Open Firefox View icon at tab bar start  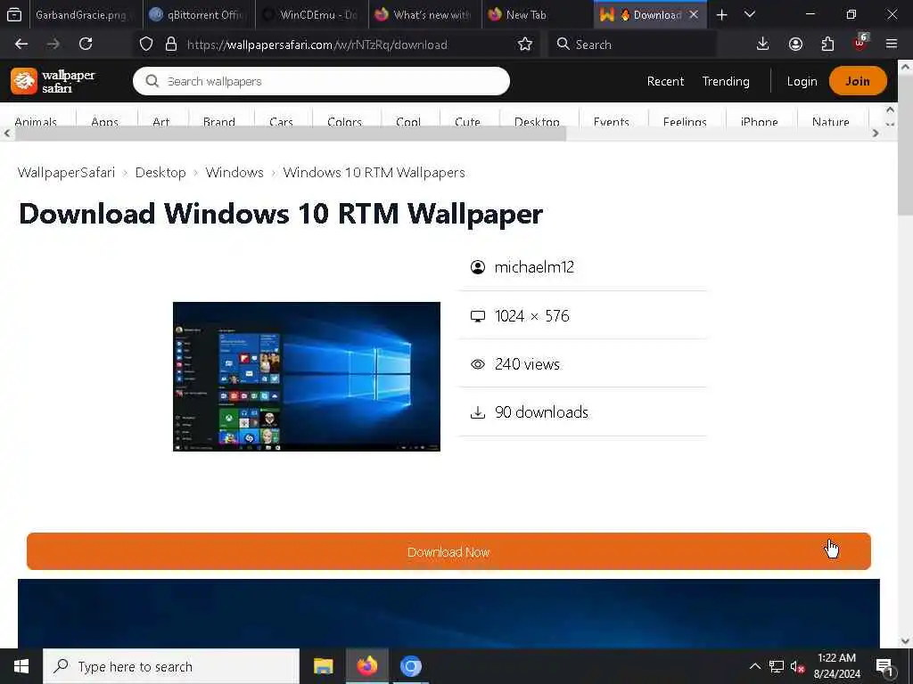tap(14, 15)
